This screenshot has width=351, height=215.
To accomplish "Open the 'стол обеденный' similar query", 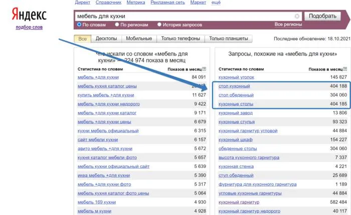I will tap(236, 95).
